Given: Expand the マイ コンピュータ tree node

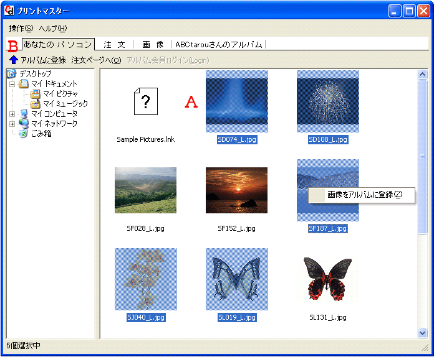Looking at the screenshot, I should point(12,114).
